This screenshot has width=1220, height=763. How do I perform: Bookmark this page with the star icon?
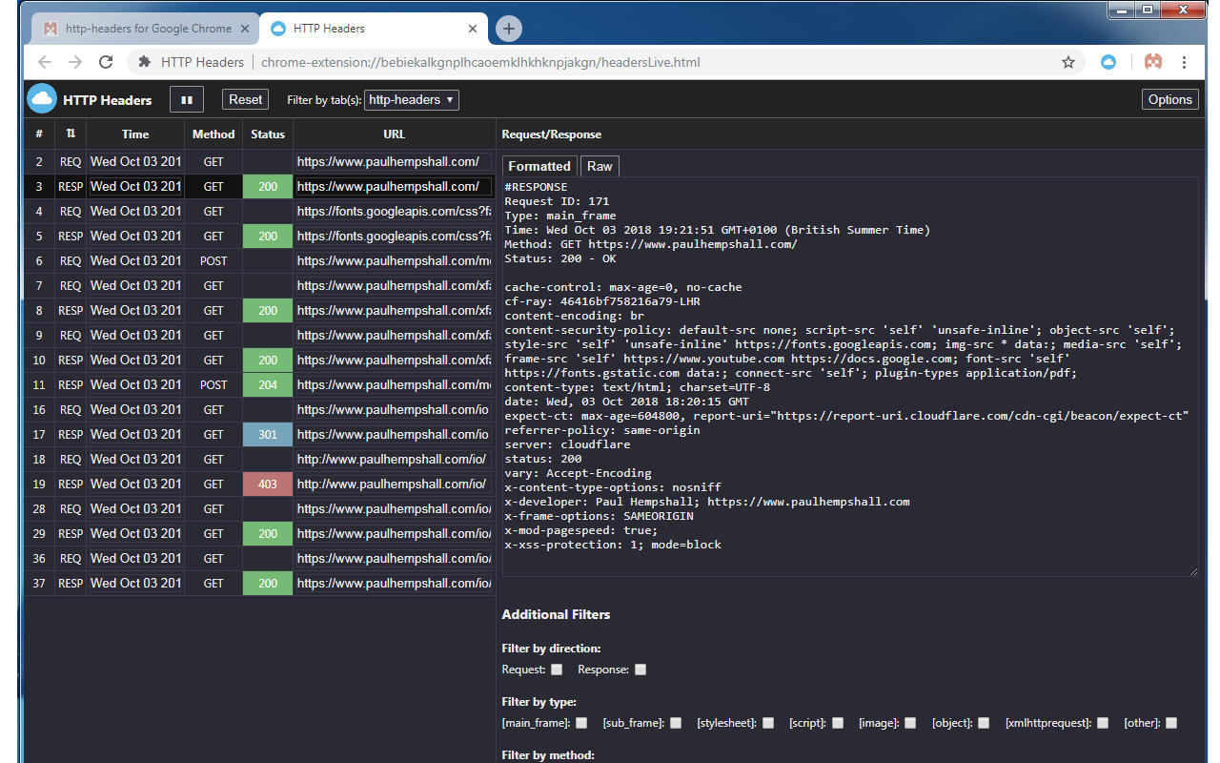click(x=1068, y=62)
